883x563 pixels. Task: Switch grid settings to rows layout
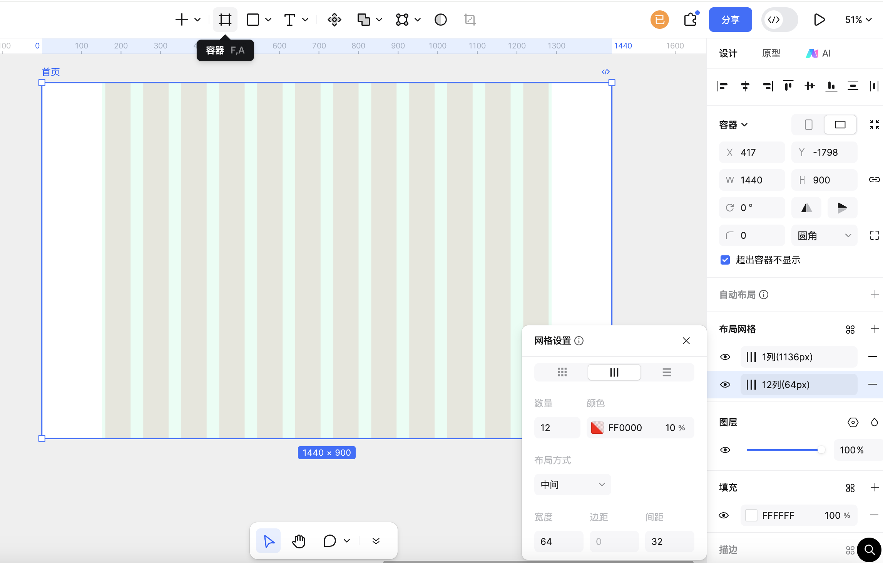point(666,372)
